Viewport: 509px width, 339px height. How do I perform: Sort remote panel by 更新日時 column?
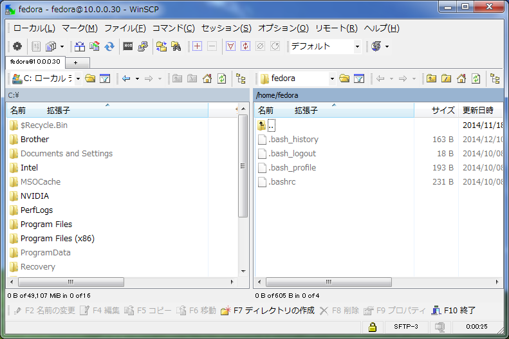(481, 110)
